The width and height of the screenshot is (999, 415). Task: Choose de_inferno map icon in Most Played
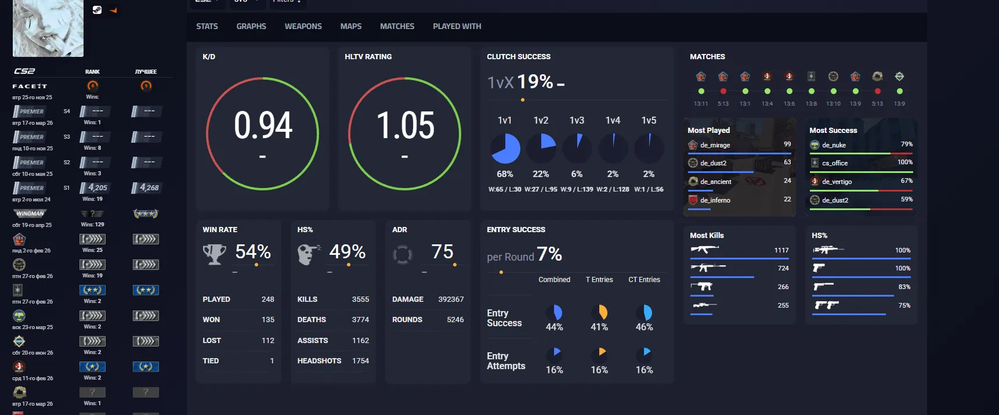[x=693, y=200]
